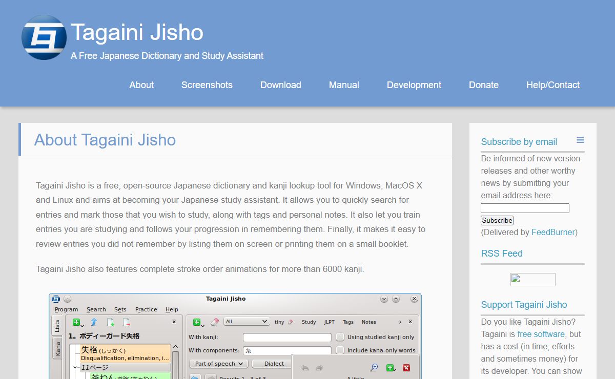Switch to the Kana vertical tab
The height and width of the screenshot is (379, 615).
tap(57, 349)
